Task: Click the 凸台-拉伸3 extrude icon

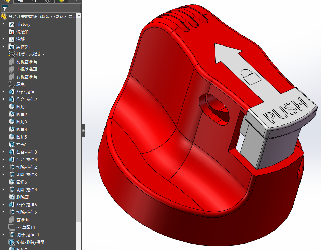Action: click(12, 152)
